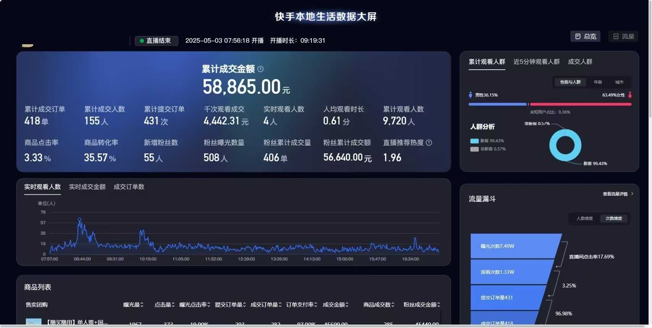Click the 未知用户占比 0.36% text
This screenshot has height=328, width=652.
550,112
